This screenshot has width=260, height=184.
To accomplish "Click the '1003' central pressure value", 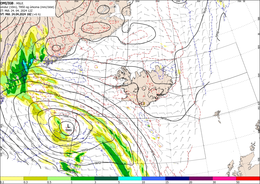I will pos(68,130).
